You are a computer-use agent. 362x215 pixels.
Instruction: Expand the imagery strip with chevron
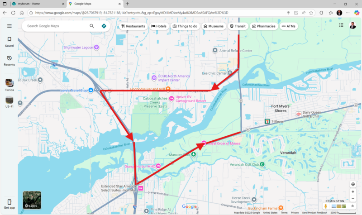pyautogui.click(x=352, y=206)
